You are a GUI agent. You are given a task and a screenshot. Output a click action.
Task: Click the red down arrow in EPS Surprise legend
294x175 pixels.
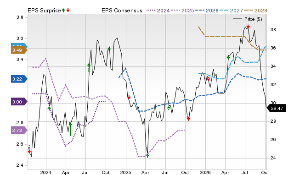click(x=68, y=10)
